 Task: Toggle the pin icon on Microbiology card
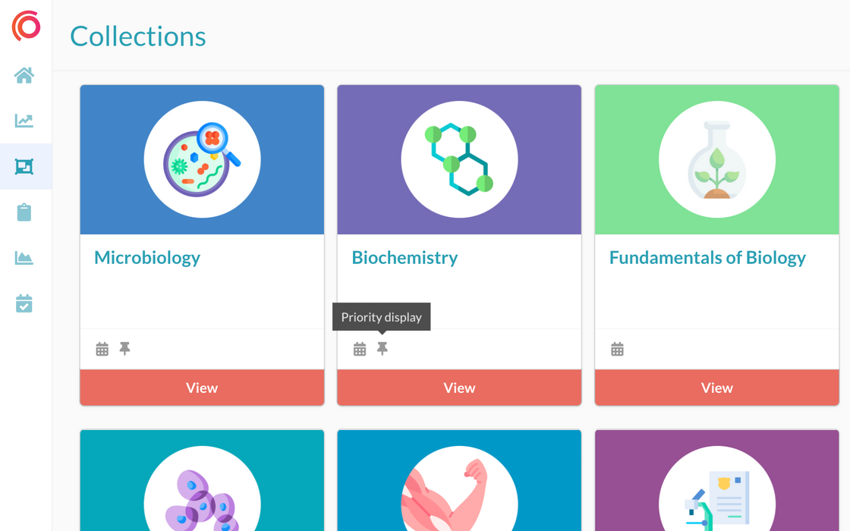[125, 348]
